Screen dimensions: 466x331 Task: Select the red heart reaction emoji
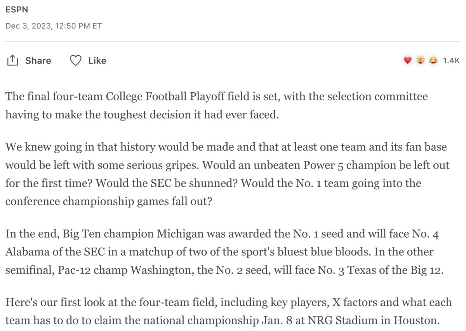tap(407, 60)
